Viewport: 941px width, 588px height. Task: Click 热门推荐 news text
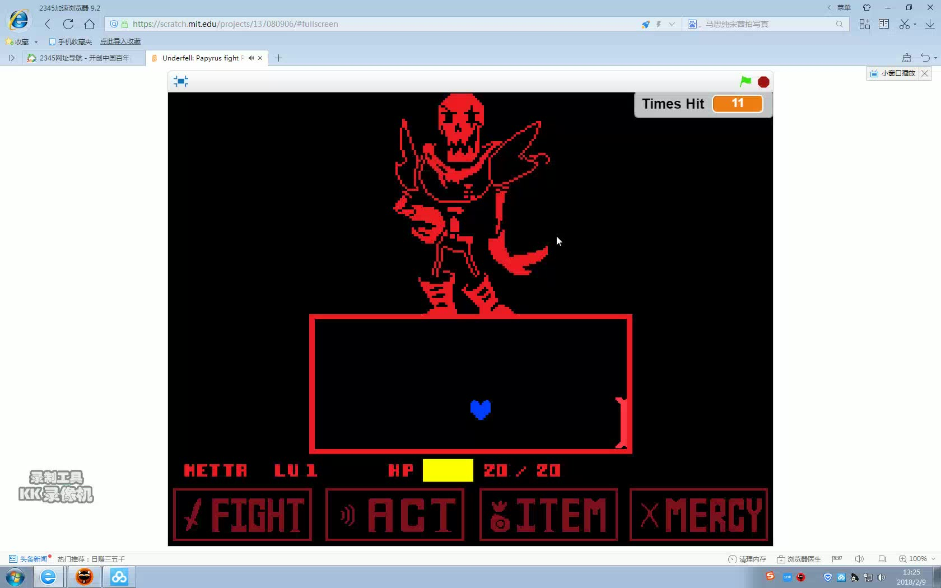point(91,559)
